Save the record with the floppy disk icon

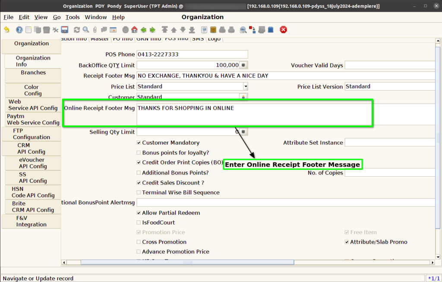click(65, 30)
